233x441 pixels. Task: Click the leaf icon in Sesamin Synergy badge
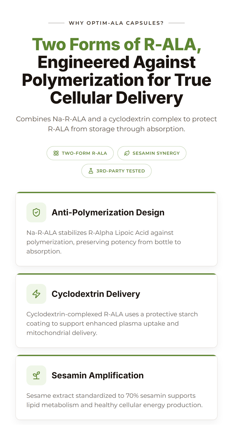point(127,153)
